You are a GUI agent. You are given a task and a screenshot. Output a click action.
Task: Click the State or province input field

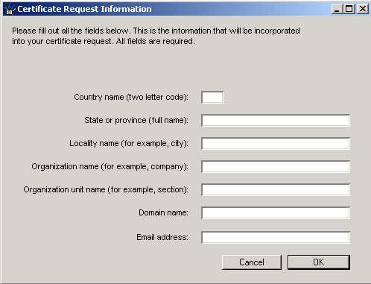[x=276, y=120]
